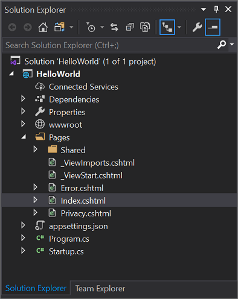Collapse the HelloWorld project node
238x299 pixels.
pyautogui.click(x=11, y=74)
